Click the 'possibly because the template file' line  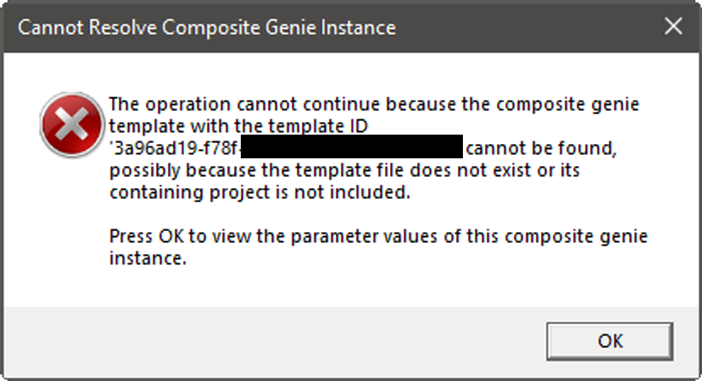pos(344,170)
